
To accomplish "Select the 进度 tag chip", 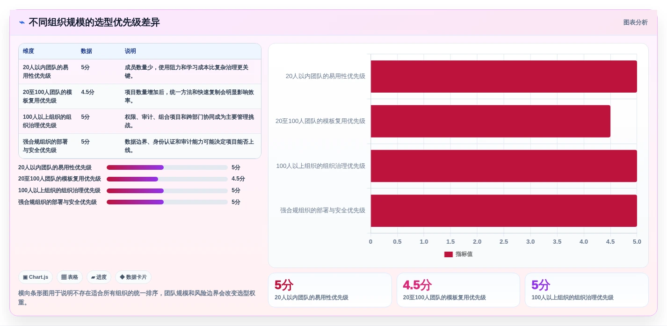I will (99, 277).
